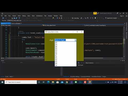Image resolution: width=128 pixels, height=96 pixels.
Task: Switch to the Form1.cs [Design] tab
Action: point(16,23)
